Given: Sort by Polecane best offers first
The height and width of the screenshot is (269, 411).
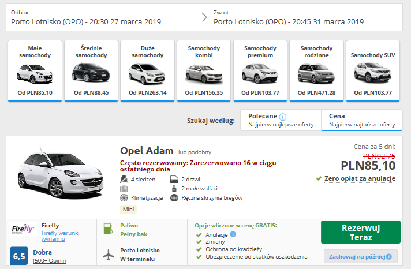Looking at the screenshot, I should pos(281,120).
